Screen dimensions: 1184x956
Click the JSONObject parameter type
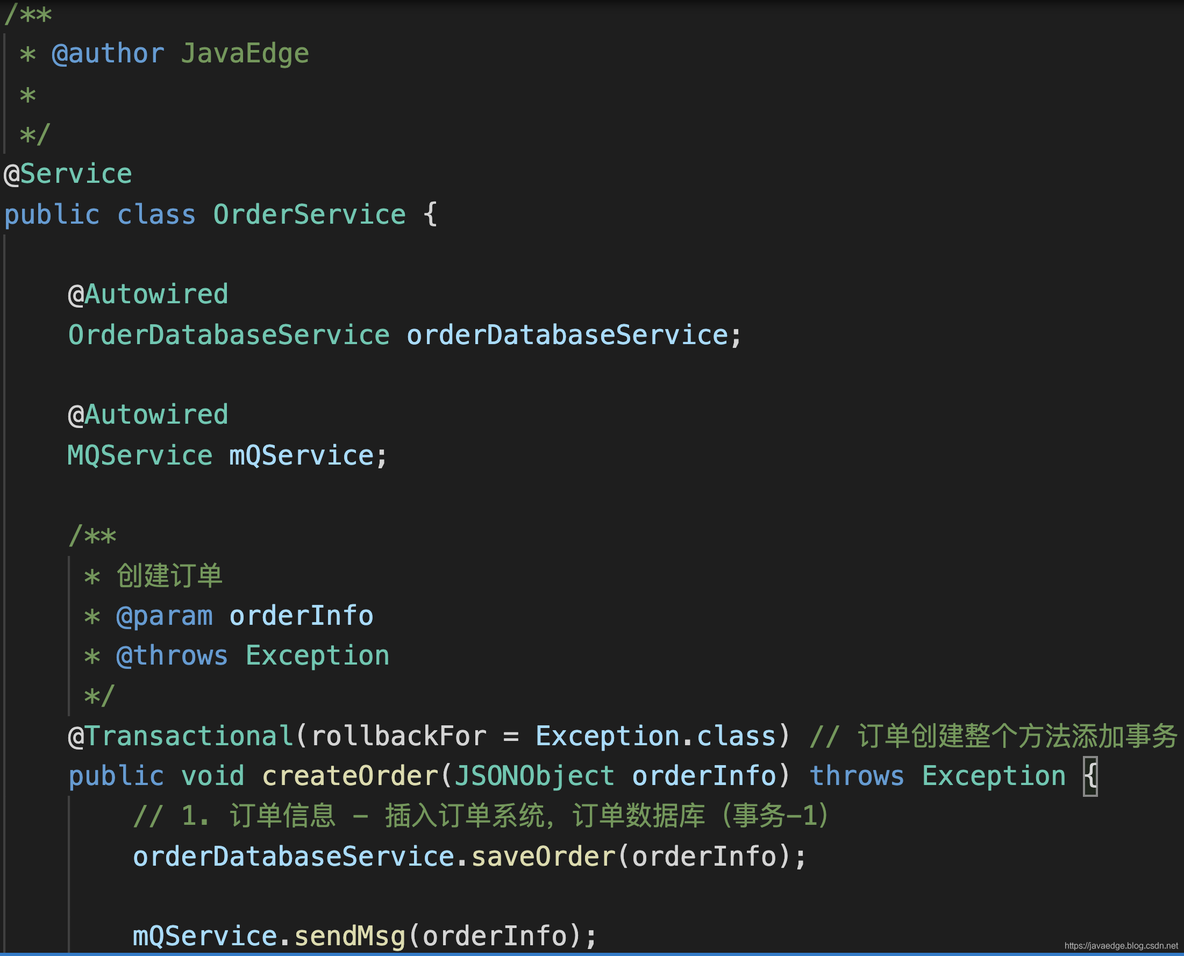(534, 776)
